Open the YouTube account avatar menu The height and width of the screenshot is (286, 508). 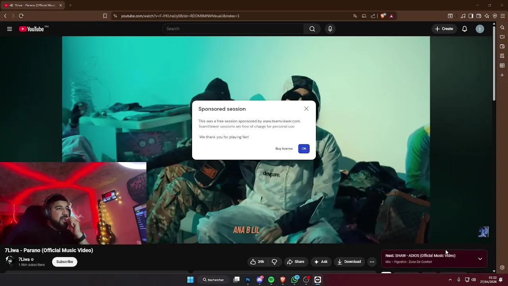(480, 29)
